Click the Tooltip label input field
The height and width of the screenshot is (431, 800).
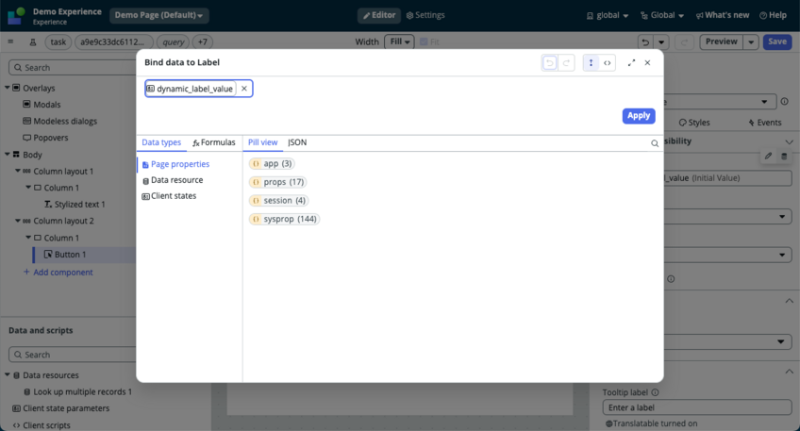697,407
